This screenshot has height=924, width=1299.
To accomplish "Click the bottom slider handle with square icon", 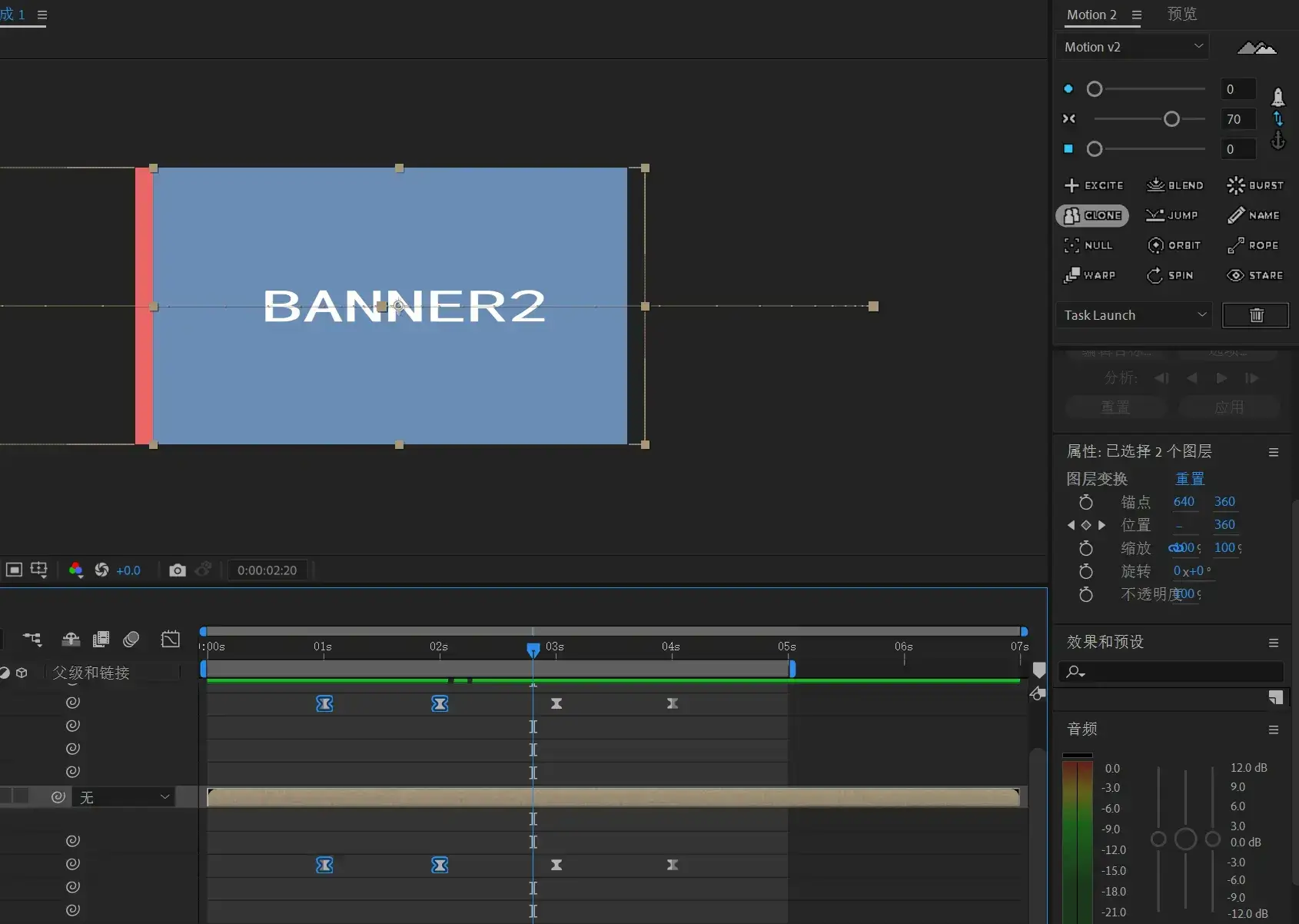I will [1095, 149].
